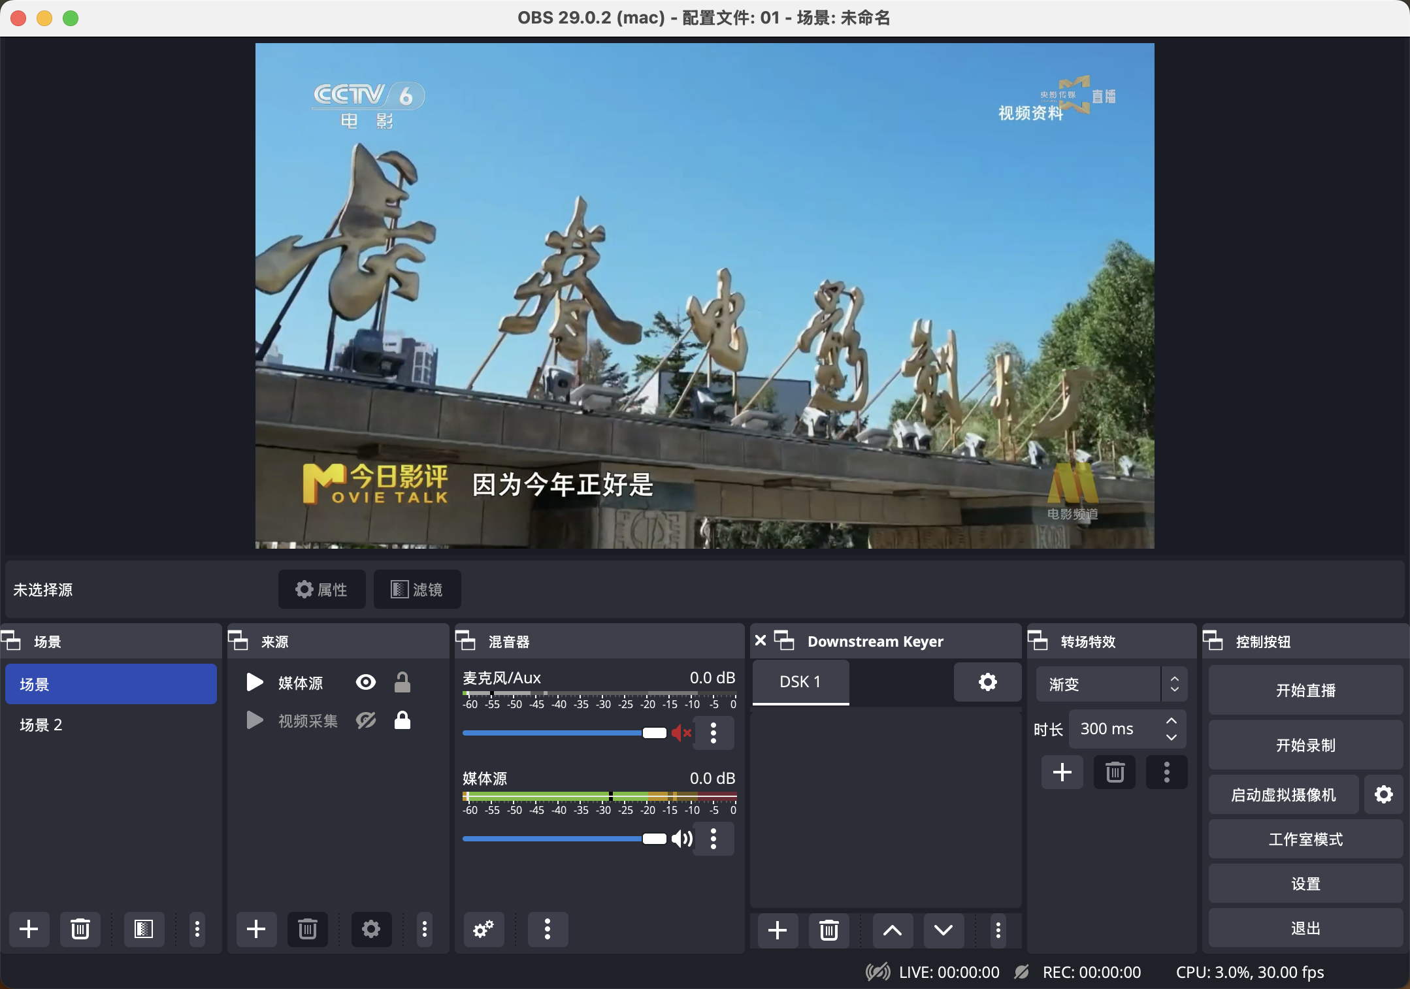Remove selected scene with trash icon
The height and width of the screenshot is (989, 1410).
tap(80, 928)
